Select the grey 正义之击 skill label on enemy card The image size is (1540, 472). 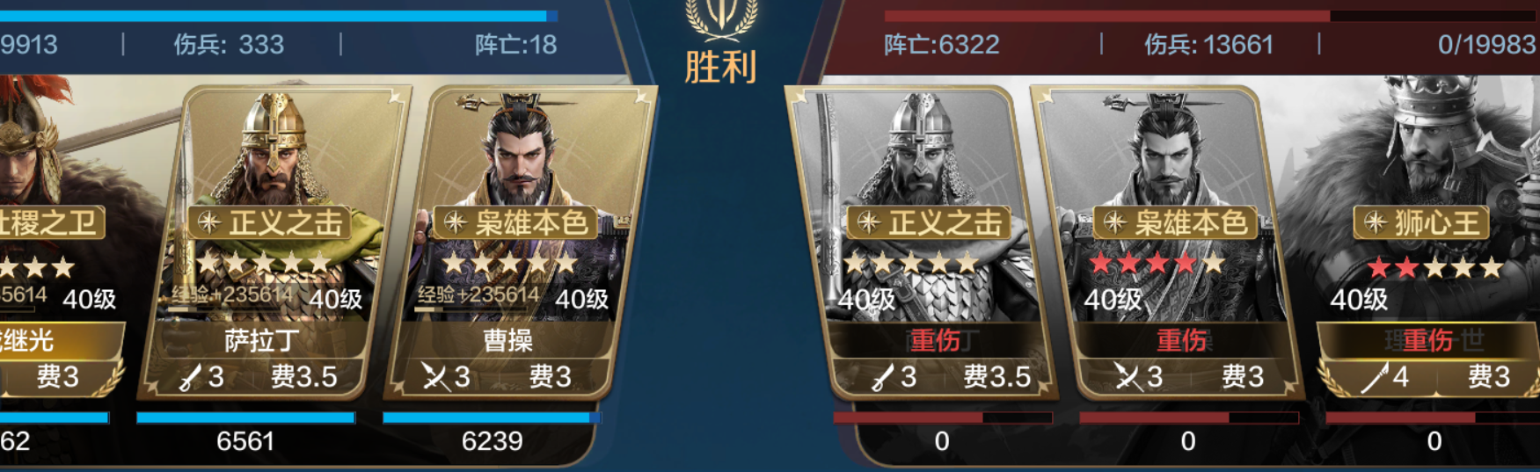pyautogui.click(x=929, y=223)
